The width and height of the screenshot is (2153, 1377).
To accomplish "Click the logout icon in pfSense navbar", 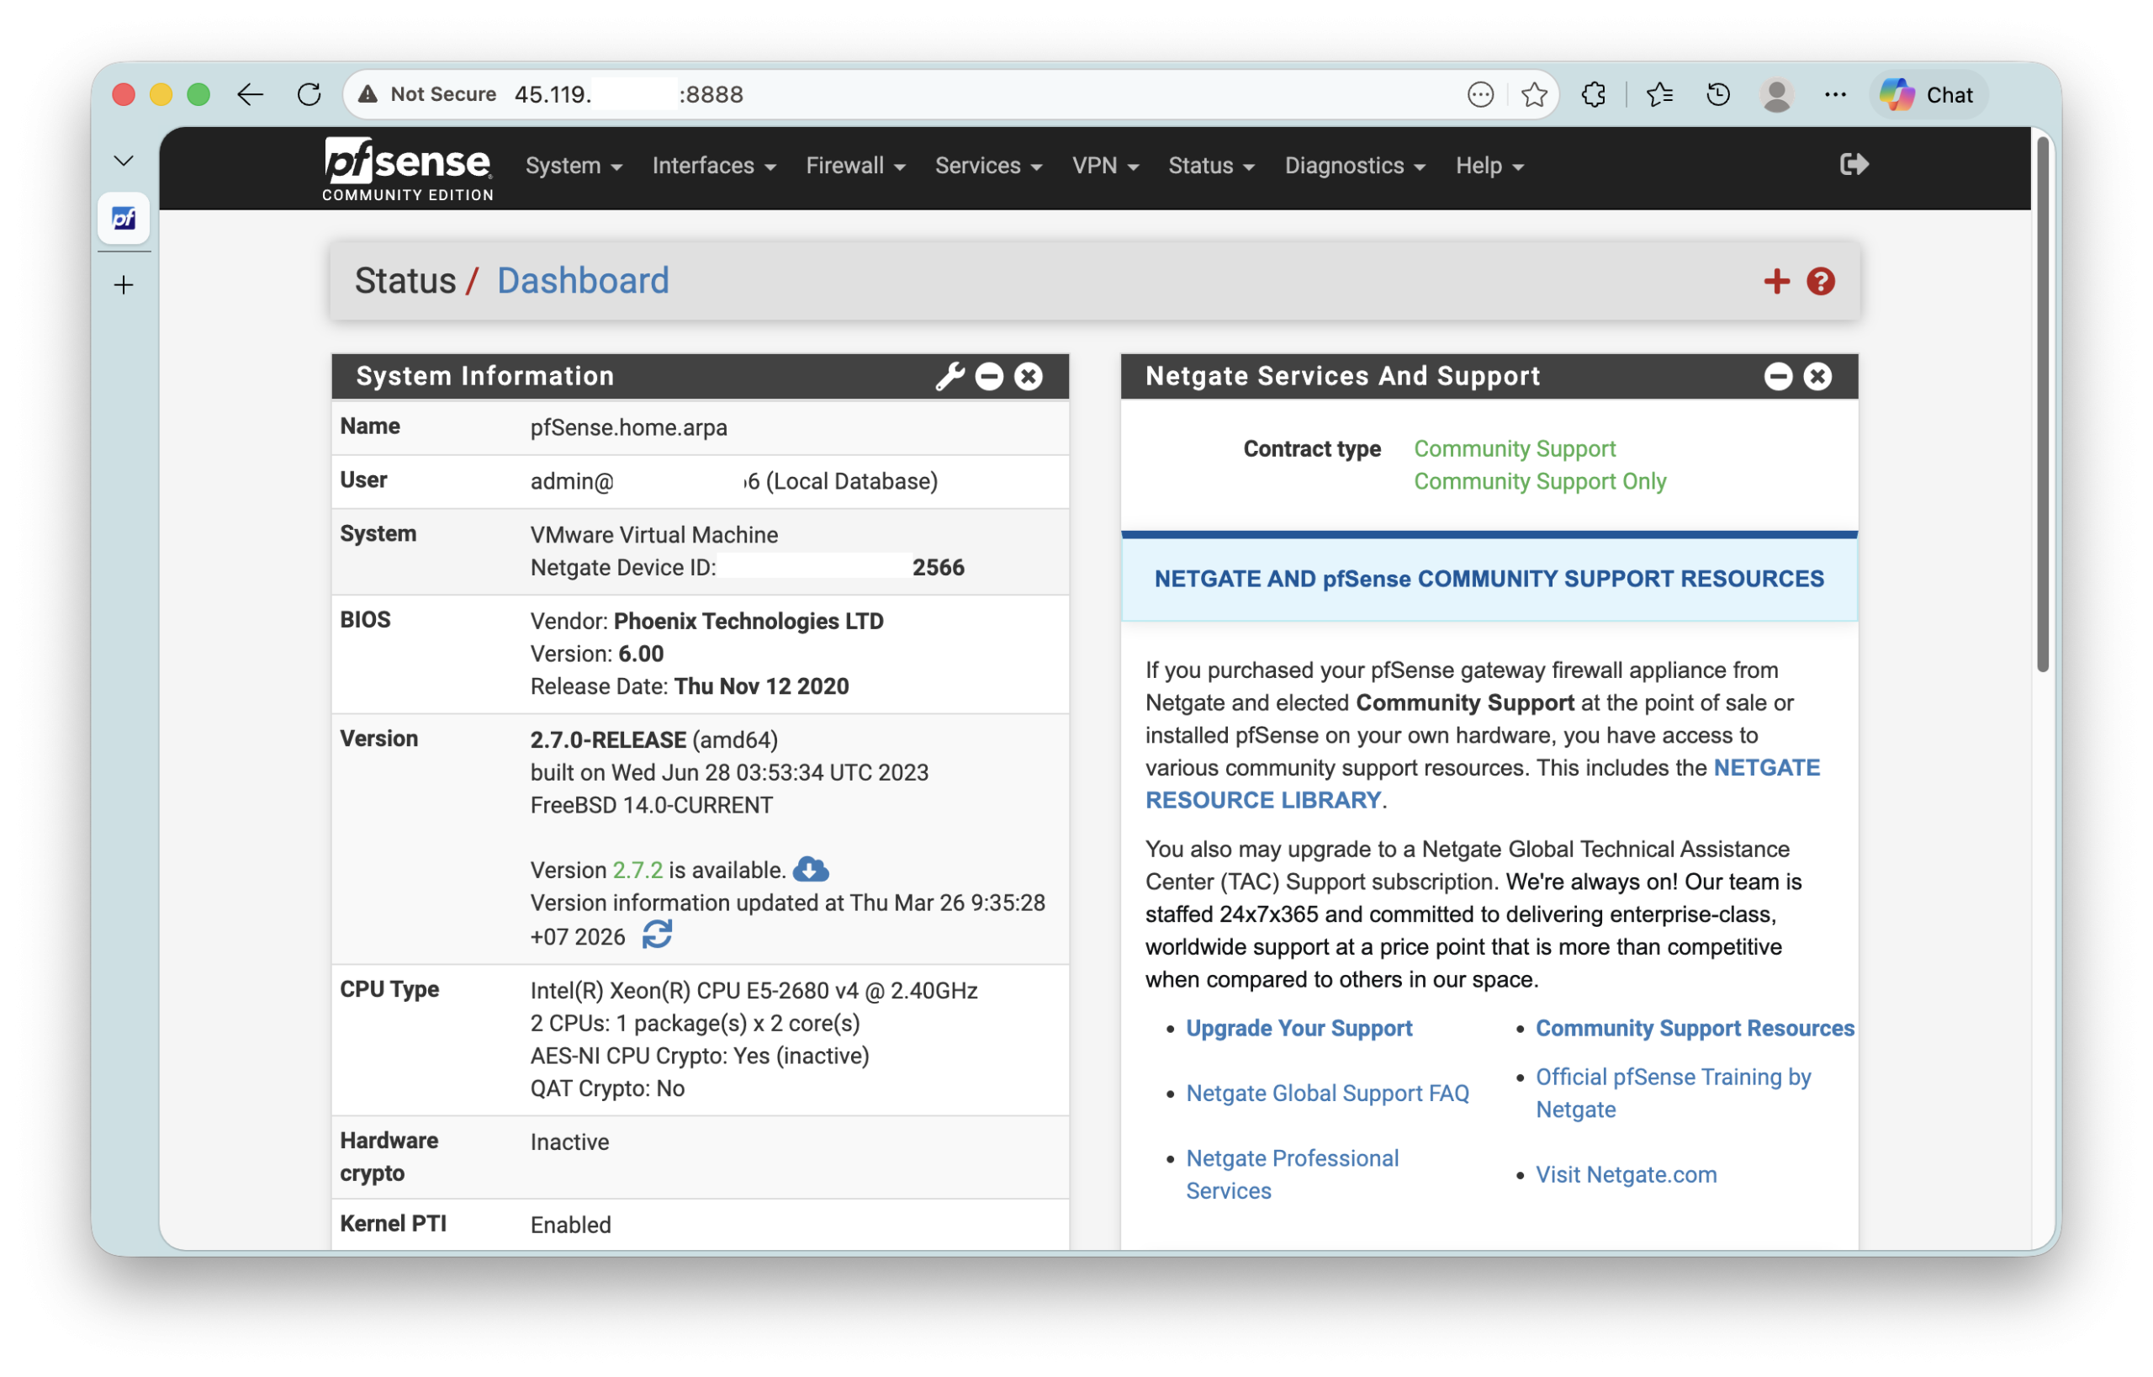I will (x=1854, y=165).
